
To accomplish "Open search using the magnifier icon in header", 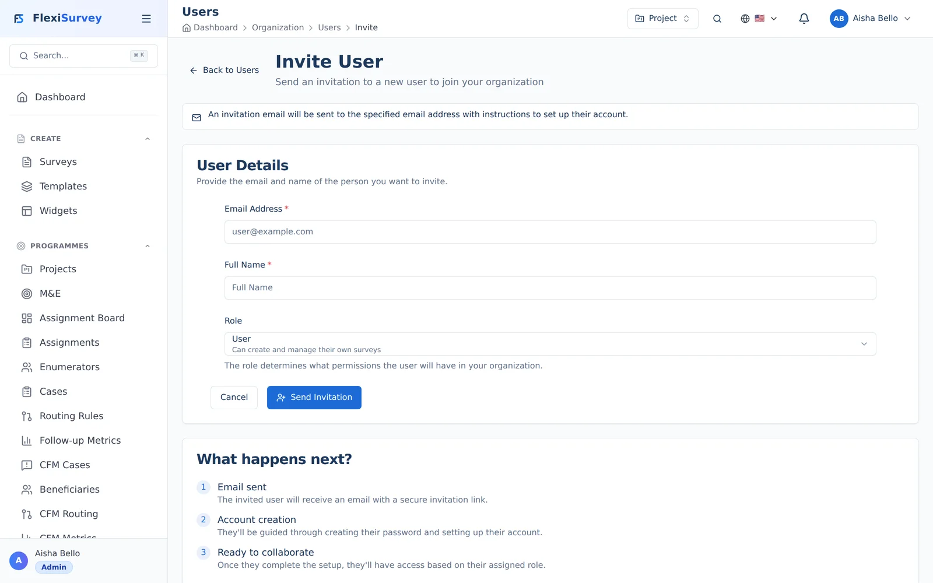I will tap(717, 19).
